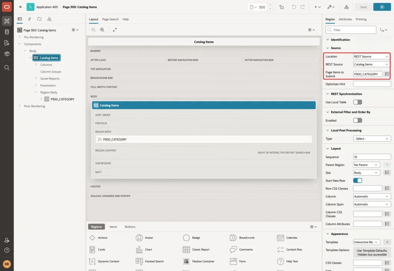Select the Catalog Items tree node
The width and height of the screenshot is (394, 271).
click(47, 58)
